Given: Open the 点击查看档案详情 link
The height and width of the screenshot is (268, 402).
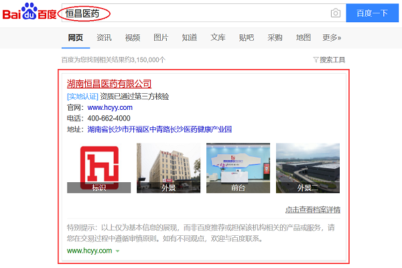Looking at the screenshot, I should [313, 210].
